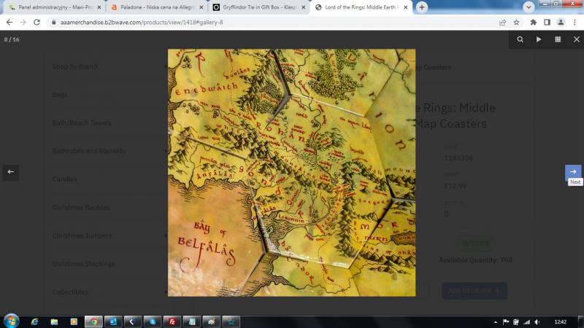Close the Gryffindor Tie tab

click(x=304, y=7)
